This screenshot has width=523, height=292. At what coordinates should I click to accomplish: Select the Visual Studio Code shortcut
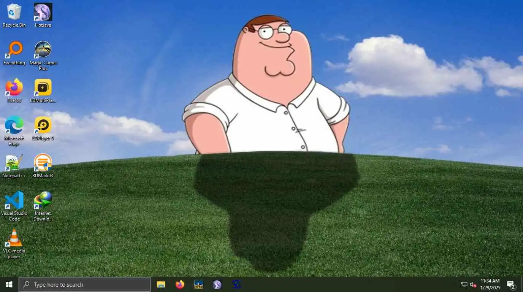click(x=14, y=206)
